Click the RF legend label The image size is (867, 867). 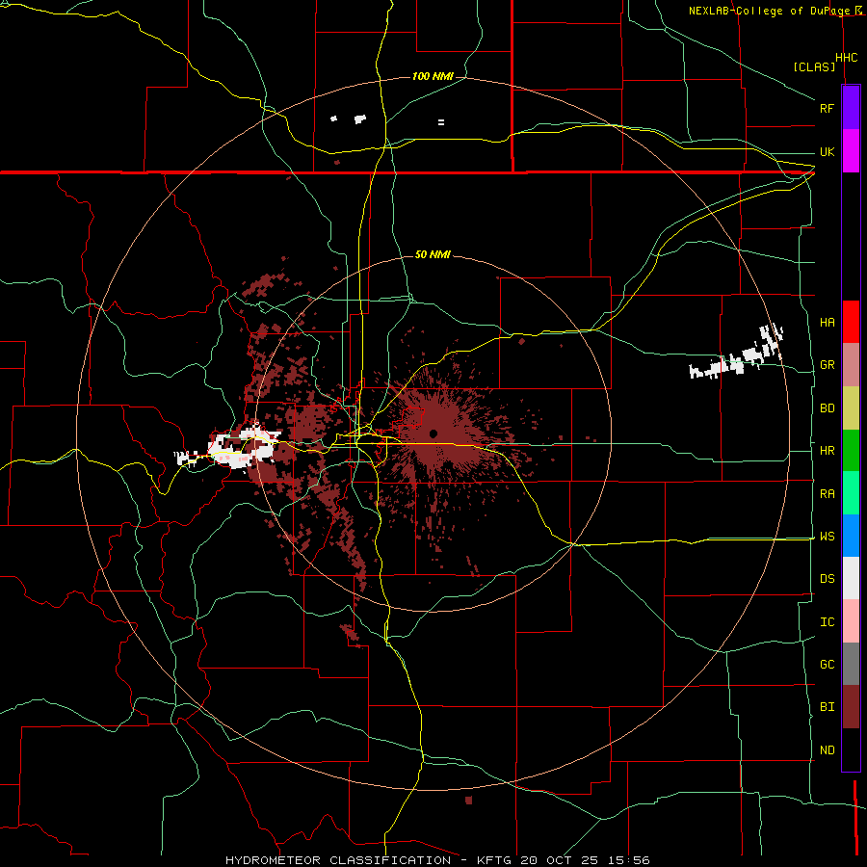pyautogui.click(x=827, y=108)
